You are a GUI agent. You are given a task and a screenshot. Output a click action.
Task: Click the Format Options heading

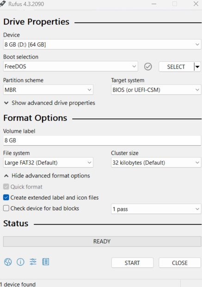pos(35,118)
